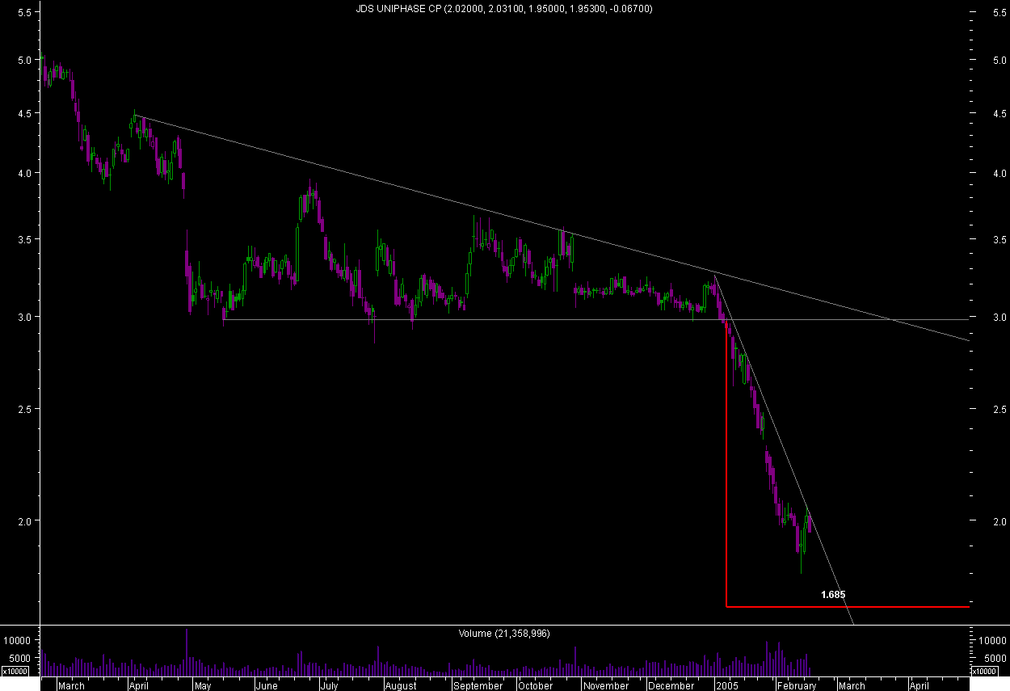The width and height of the screenshot is (1010, 691).
Task: Click the July label on time axis
Action: [328, 685]
